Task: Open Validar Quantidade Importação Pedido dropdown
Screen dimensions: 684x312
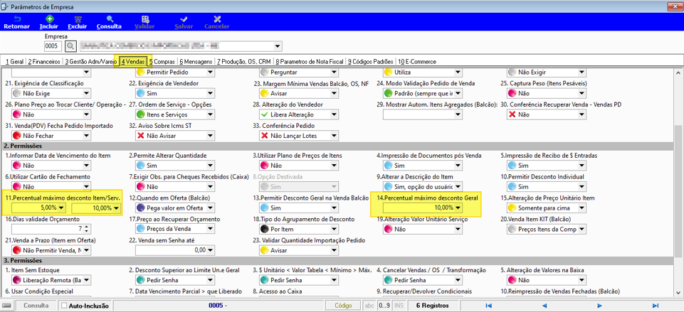Action: (x=334, y=250)
